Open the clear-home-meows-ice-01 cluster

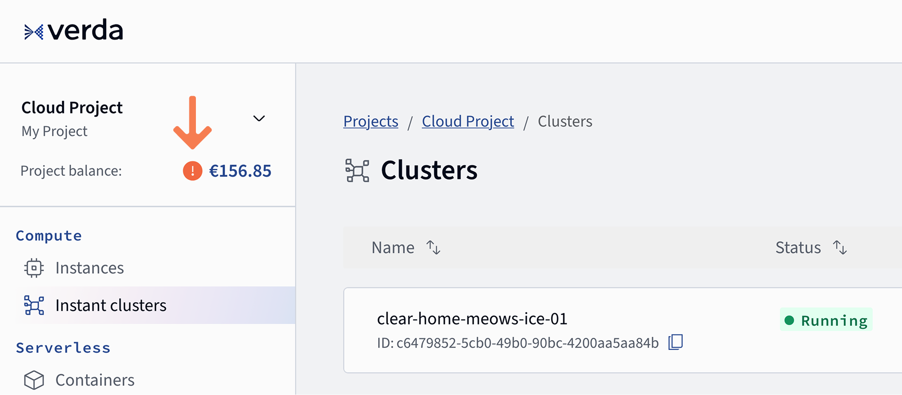pos(472,319)
